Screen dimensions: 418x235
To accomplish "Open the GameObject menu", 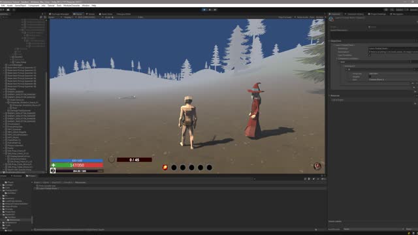I will 20,5.
